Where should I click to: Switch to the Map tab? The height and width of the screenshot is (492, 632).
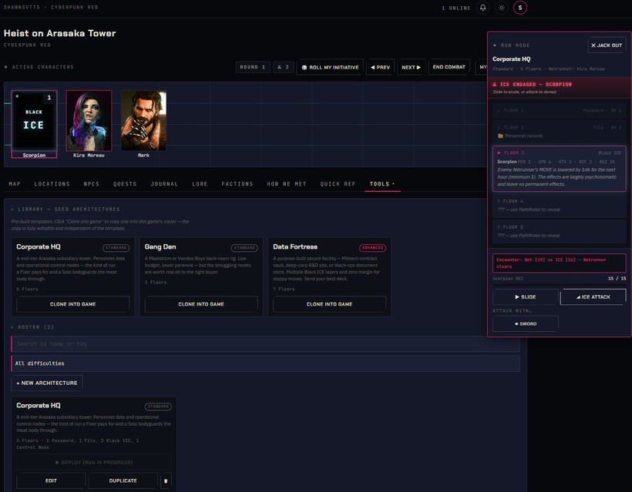pos(15,184)
